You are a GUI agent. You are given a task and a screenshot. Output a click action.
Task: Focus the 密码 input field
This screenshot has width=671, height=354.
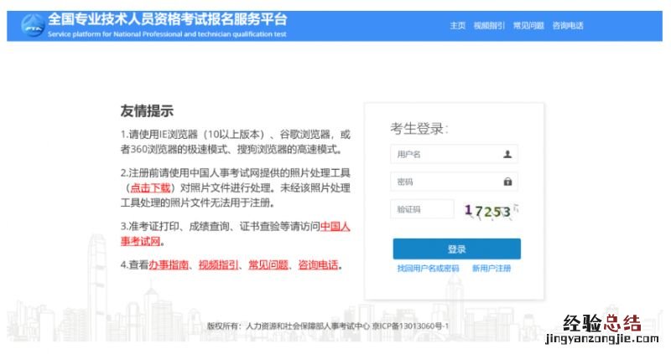coord(454,182)
